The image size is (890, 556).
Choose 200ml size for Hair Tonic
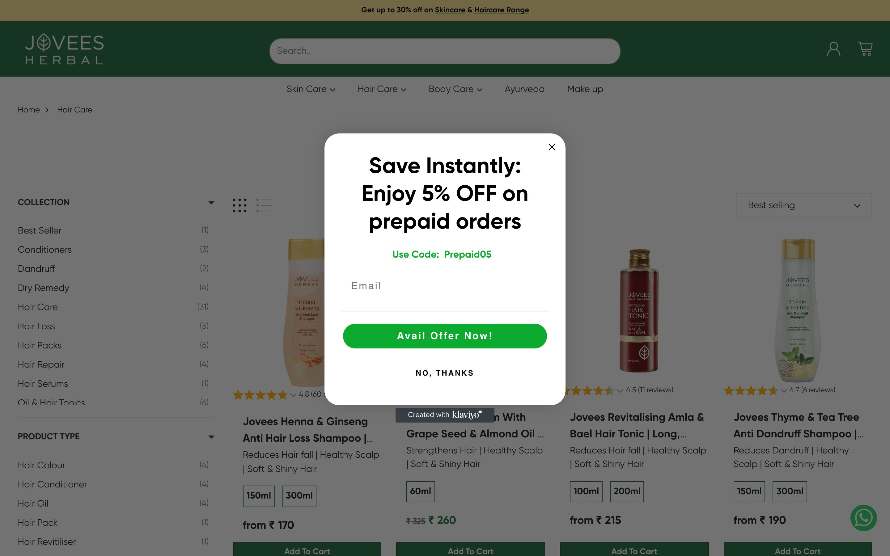[x=627, y=491]
